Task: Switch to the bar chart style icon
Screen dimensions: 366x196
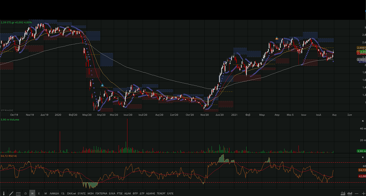Action: (350, 193)
